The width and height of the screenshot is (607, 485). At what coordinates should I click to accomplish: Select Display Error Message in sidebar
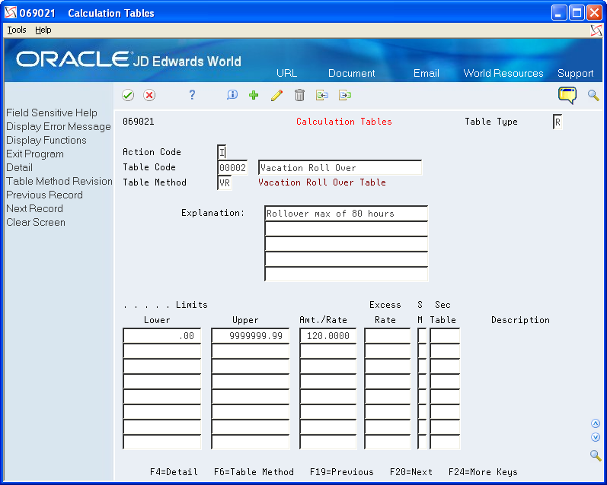pyautogui.click(x=59, y=126)
